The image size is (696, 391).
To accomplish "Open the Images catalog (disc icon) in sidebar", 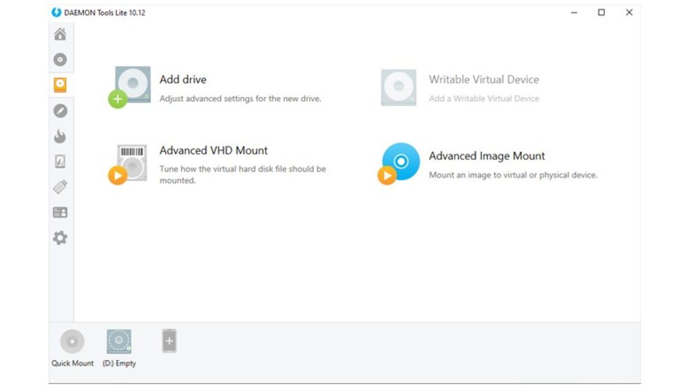I will [x=60, y=59].
